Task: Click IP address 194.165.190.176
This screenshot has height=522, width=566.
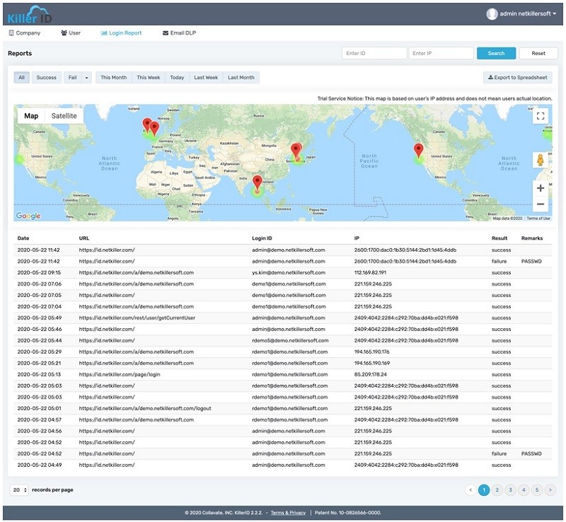Action: (x=372, y=352)
